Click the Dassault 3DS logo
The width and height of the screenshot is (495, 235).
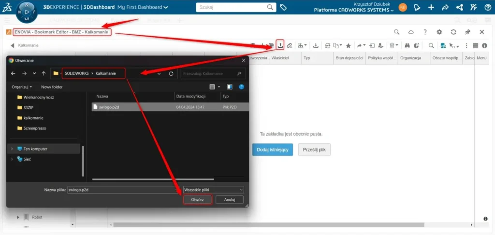(x=7, y=7)
